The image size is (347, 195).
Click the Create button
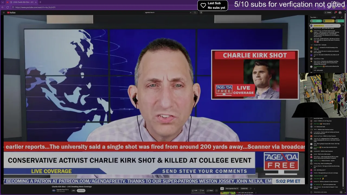click(x=328, y=12)
